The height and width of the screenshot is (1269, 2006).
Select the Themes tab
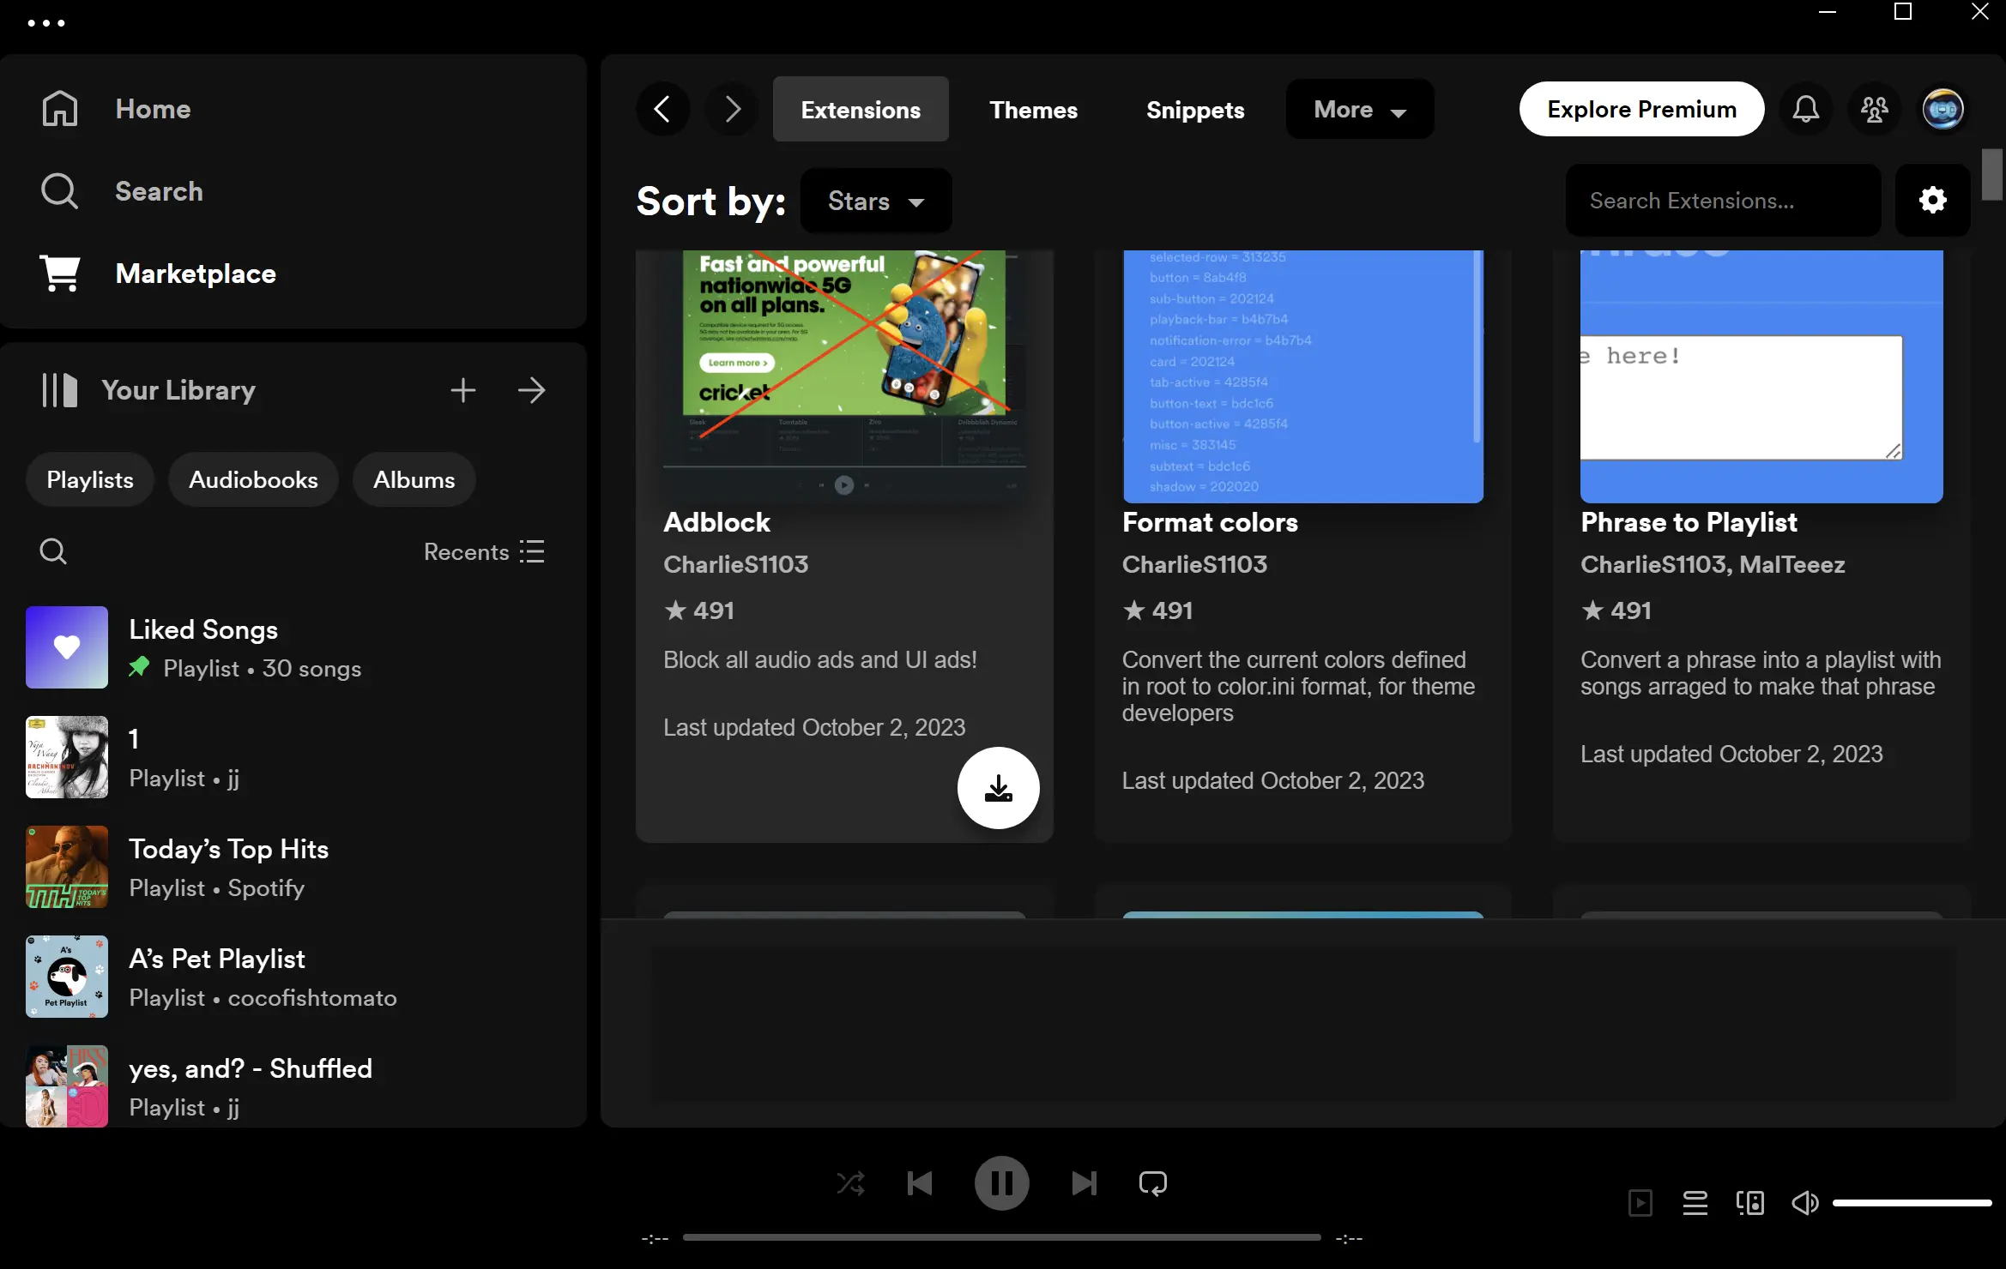[x=1034, y=108]
